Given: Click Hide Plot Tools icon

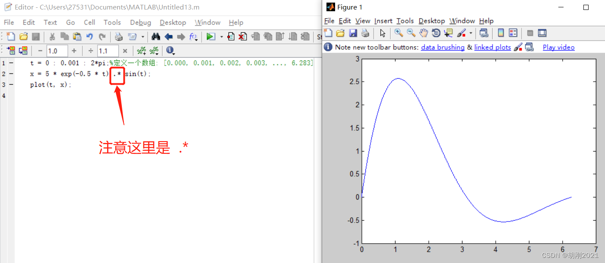Looking at the screenshot, I should (530, 33).
